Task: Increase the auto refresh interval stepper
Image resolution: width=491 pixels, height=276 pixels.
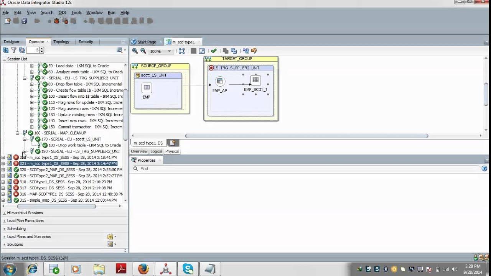Action: pos(42,49)
